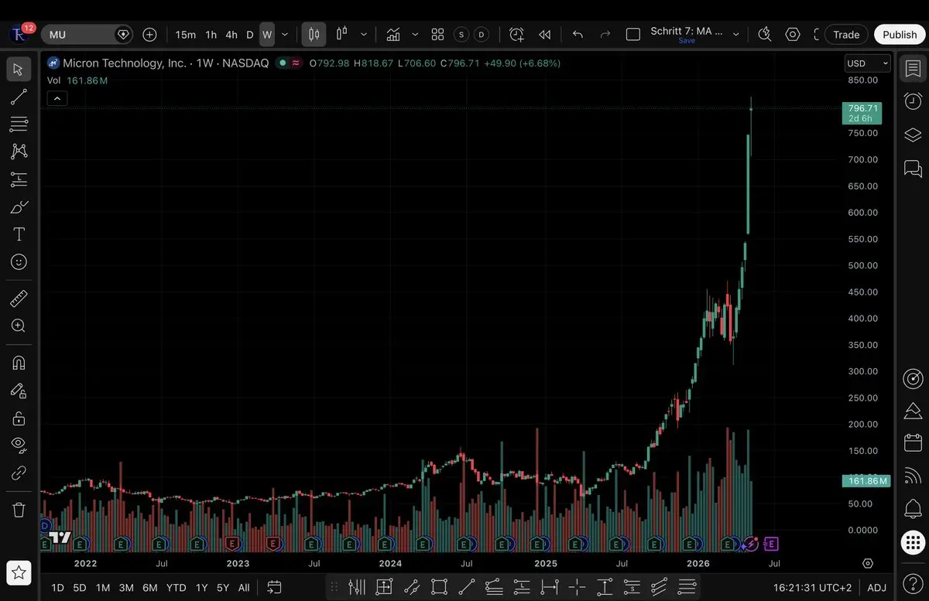Select the W weekly timeframe

tap(267, 35)
